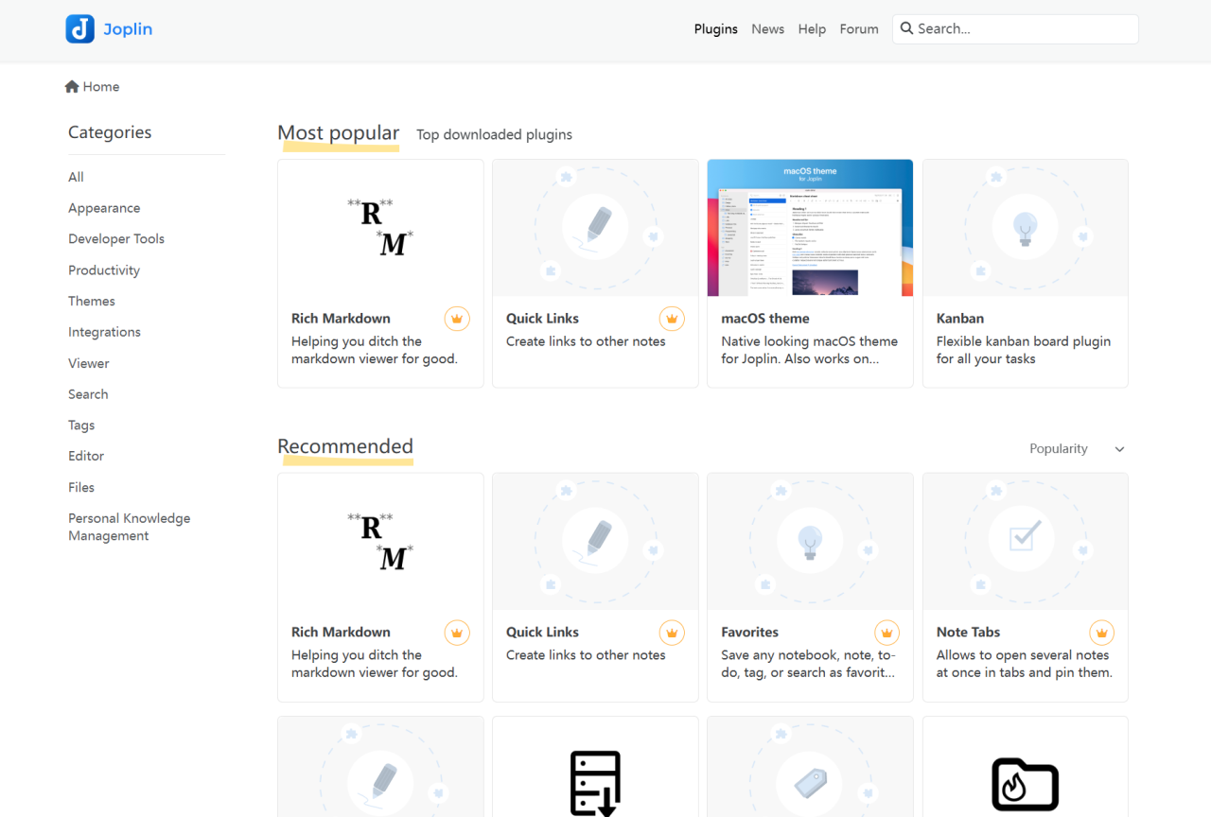This screenshot has width=1211, height=817.
Task: Focus the Search input field
Action: pos(1015,29)
